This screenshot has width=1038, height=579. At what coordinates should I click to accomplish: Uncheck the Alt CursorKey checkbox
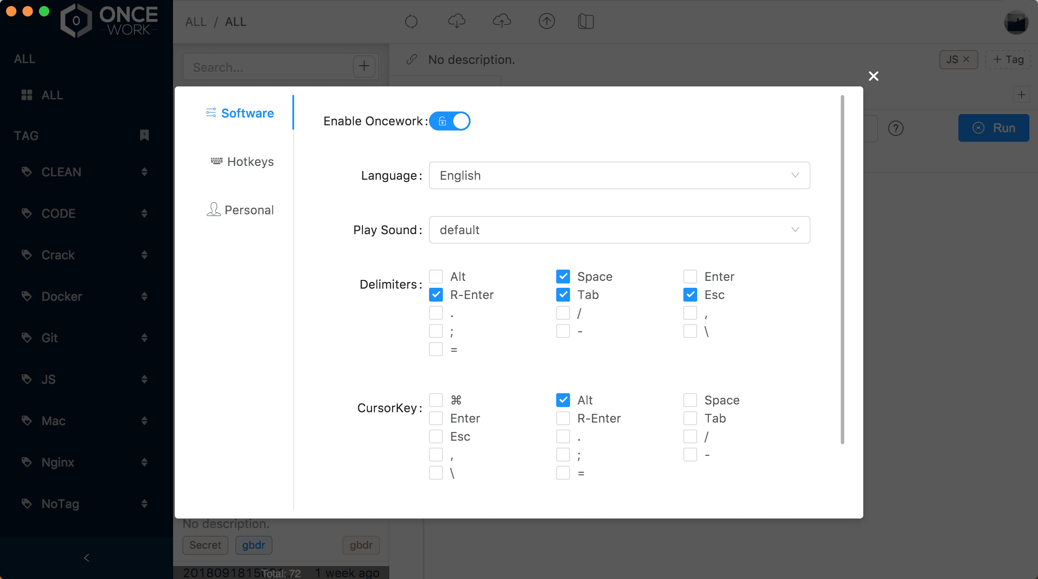[x=563, y=400]
